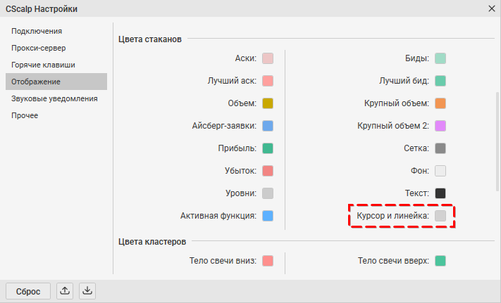Open Активная функция color swatch
501x303 pixels.
[x=268, y=216]
